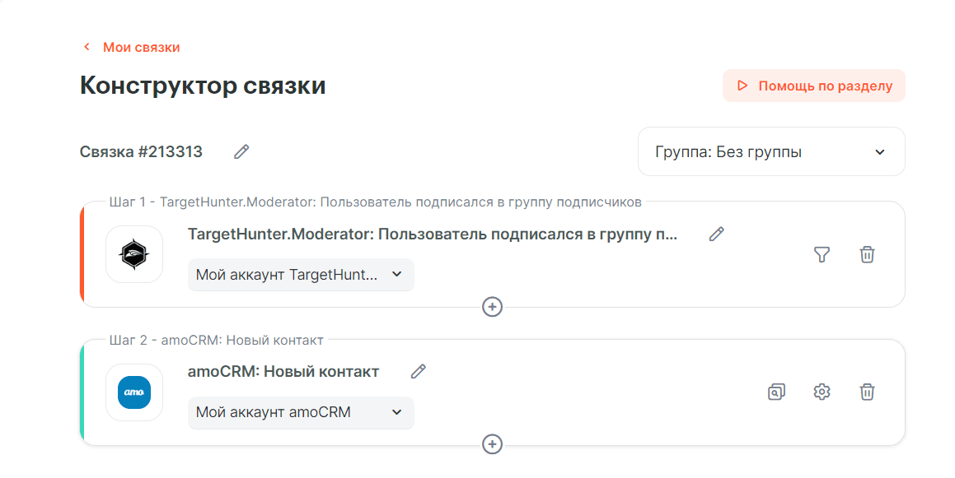Rename Связка #213313 using the pencil icon
Image resolution: width=955 pixels, height=478 pixels.
[x=241, y=151]
